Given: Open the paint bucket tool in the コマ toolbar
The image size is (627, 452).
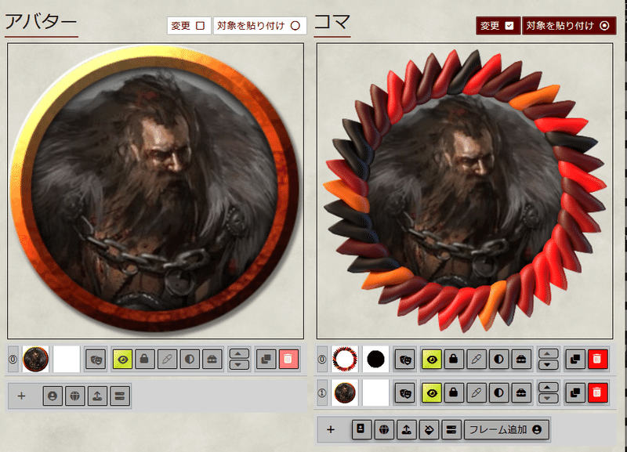Looking at the screenshot, I should pos(428,428).
